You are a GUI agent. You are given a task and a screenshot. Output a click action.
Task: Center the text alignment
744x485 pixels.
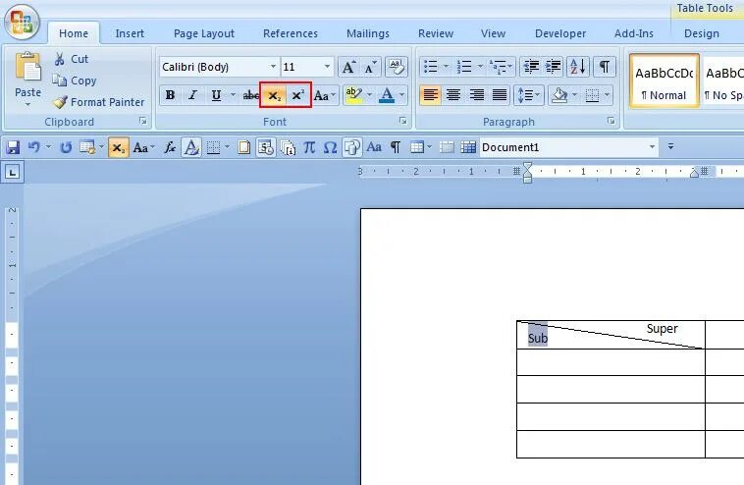pos(453,95)
